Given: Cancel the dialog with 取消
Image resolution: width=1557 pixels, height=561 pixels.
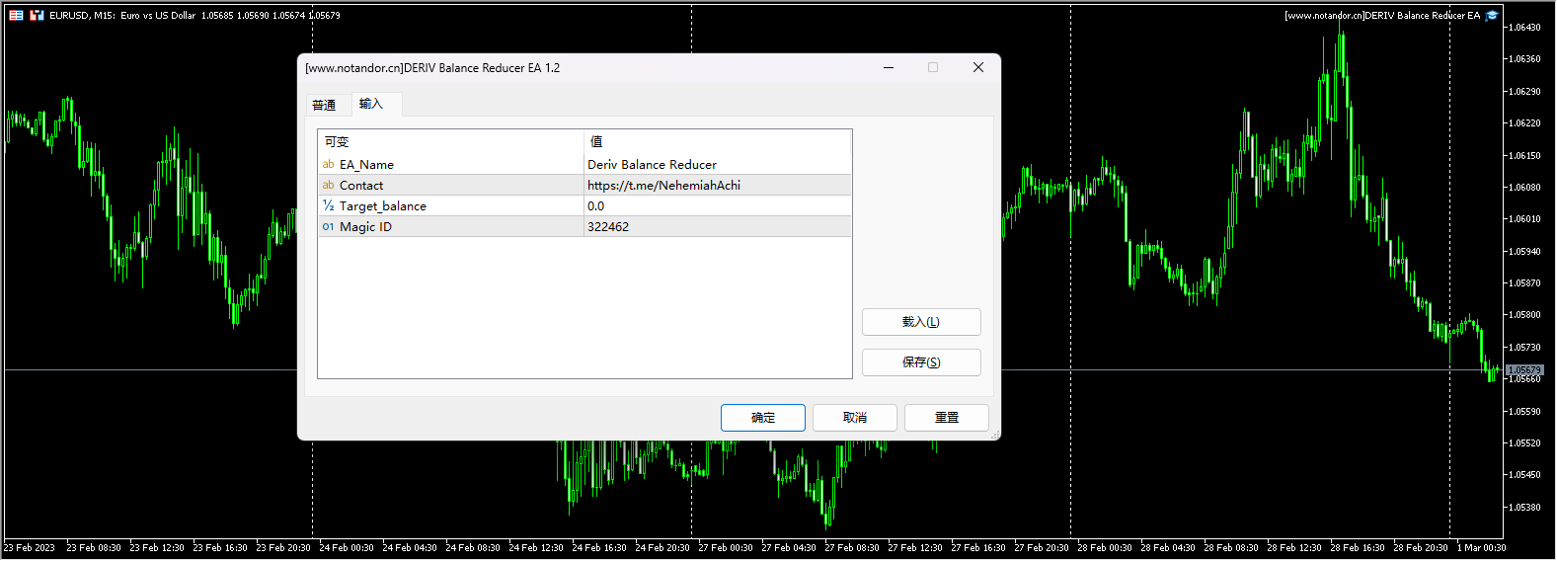Looking at the screenshot, I should [854, 418].
